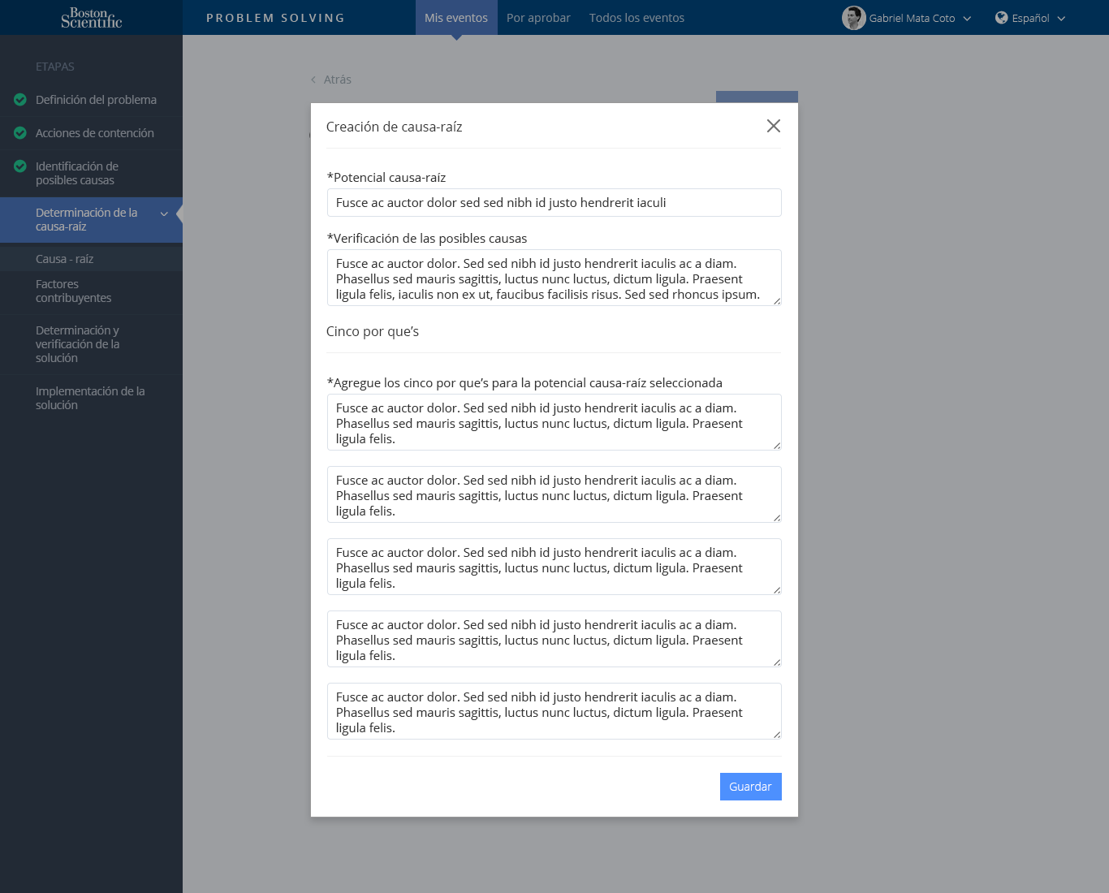Click the globe language icon
The height and width of the screenshot is (893, 1109).
1001,18
